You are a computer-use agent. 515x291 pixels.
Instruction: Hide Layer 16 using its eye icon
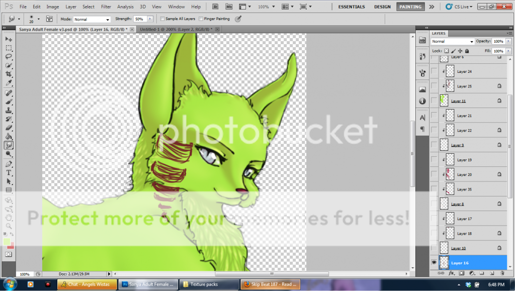434,262
